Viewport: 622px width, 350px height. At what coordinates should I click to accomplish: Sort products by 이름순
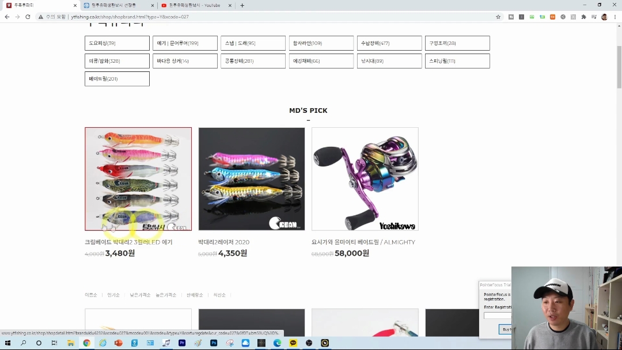pyautogui.click(x=91, y=295)
